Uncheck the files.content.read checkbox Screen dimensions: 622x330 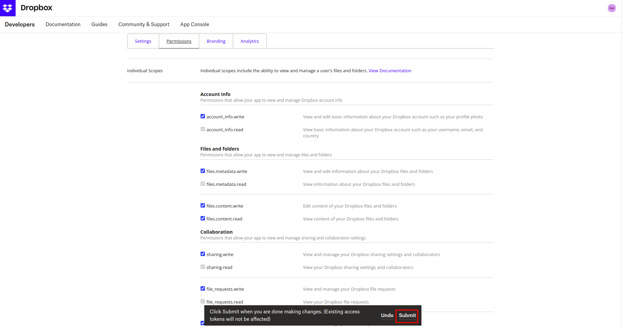click(x=203, y=218)
